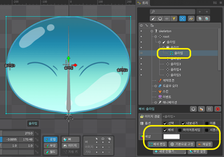Select the 슬라임3 bone in tree
This screenshot has height=157, width=224.
[175, 64]
